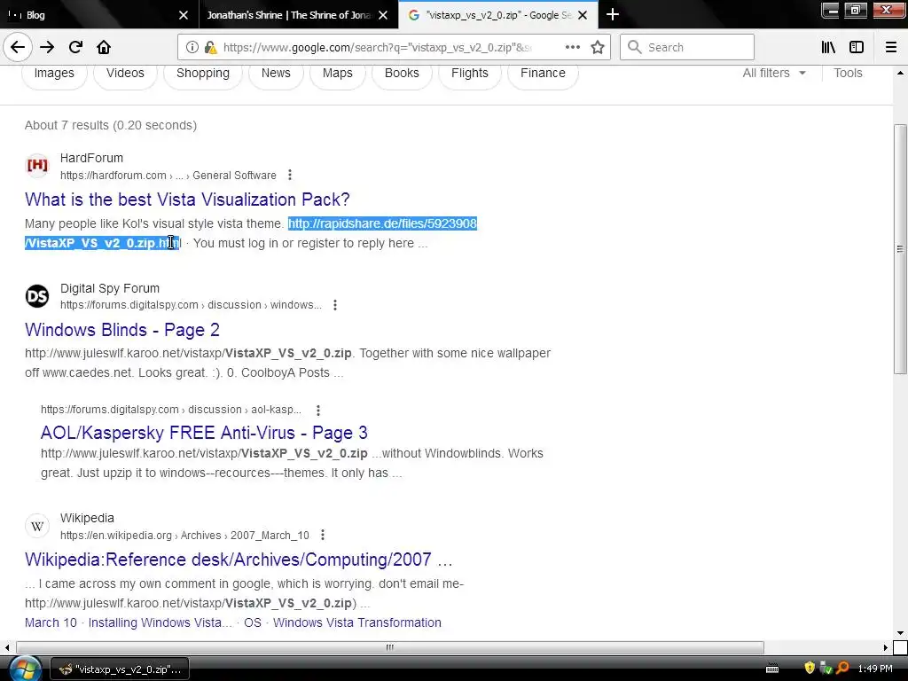
Task: Open 'What is the best Vista Visualization Pack?' result
Action: click(x=187, y=200)
